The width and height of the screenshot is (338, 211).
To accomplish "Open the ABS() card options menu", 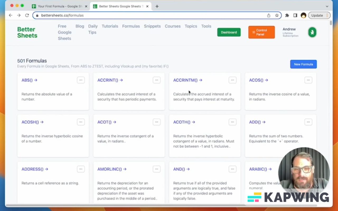I will pyautogui.click(x=81, y=80).
